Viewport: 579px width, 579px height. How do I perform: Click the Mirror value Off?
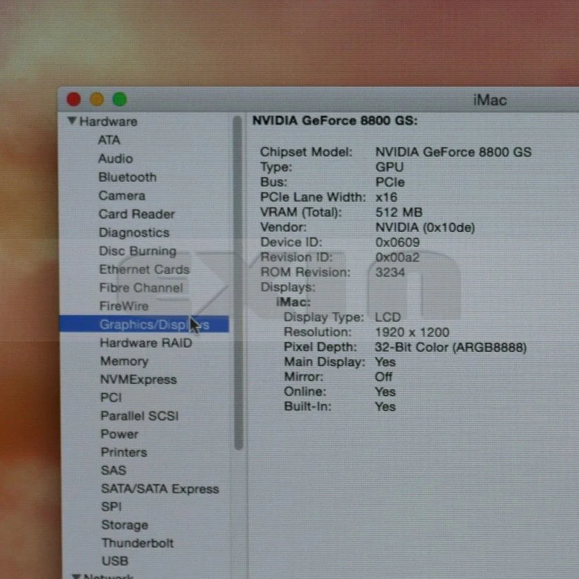(383, 377)
